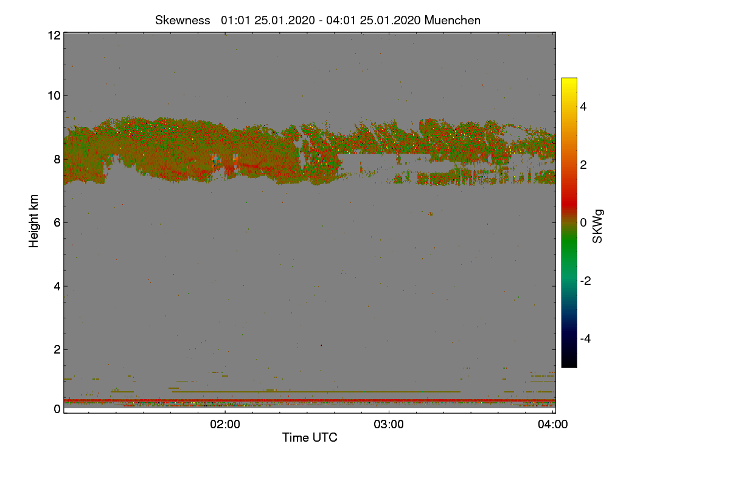Click the "03:00" time tick label
Screen dimensions: 730x486
coord(389,425)
